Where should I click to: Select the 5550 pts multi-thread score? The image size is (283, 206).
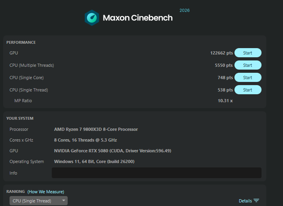(x=224, y=65)
